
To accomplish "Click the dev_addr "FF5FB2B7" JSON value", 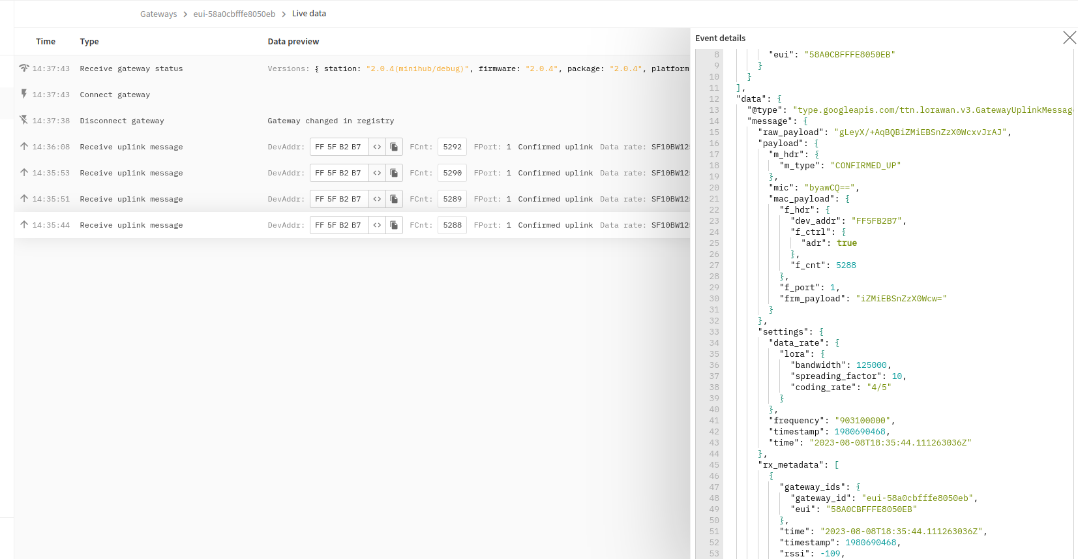I will (877, 221).
